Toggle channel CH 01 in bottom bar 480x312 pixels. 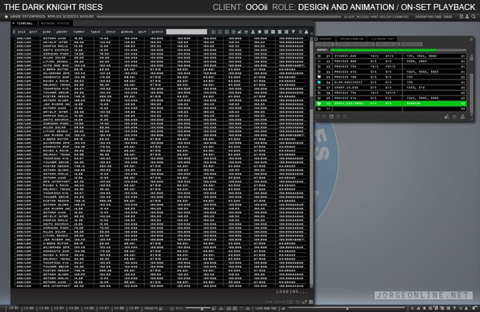click(x=13, y=308)
